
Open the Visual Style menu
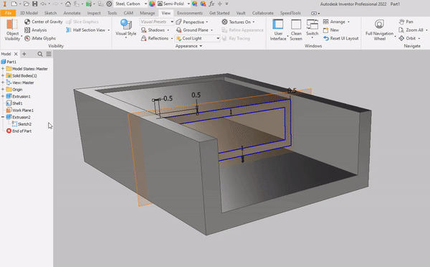pos(126,29)
